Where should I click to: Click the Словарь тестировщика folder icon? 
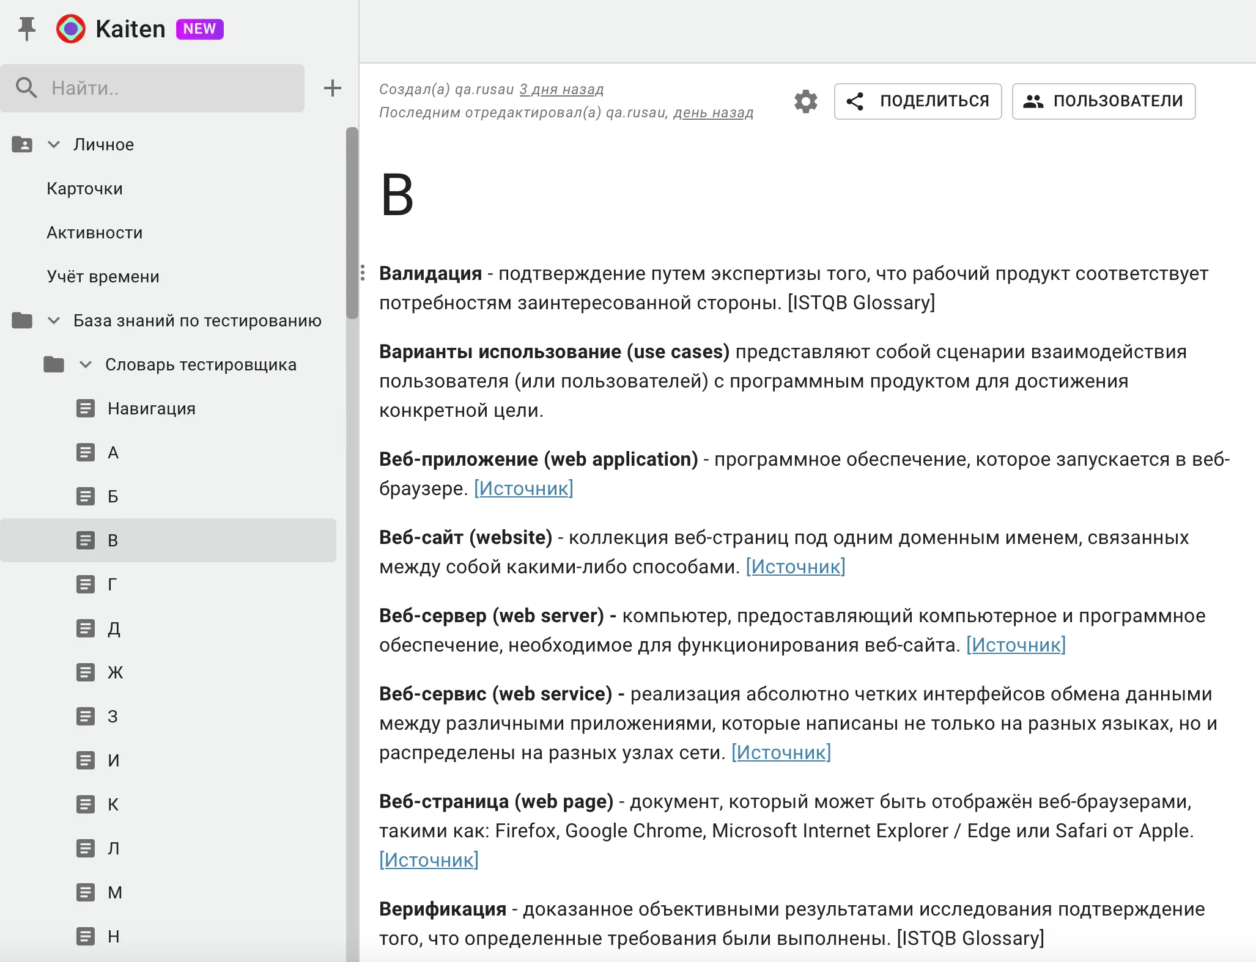54,364
